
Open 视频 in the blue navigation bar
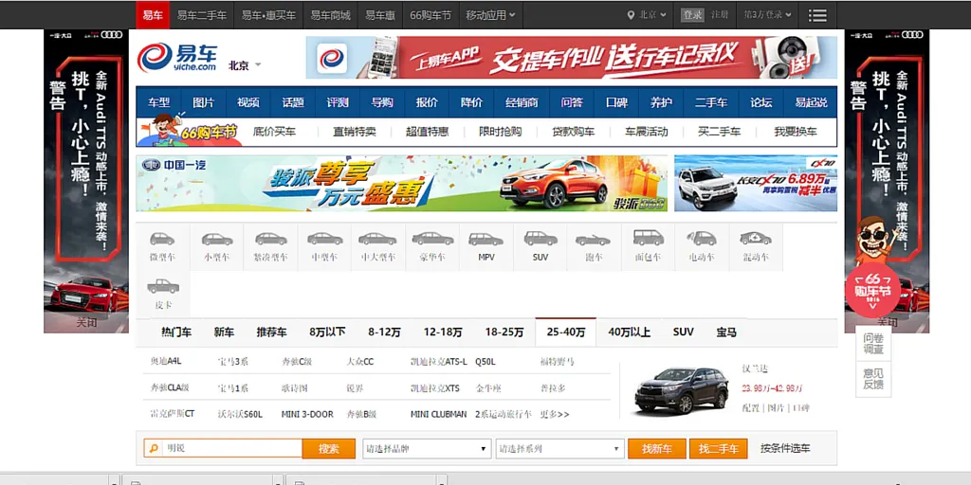[248, 102]
